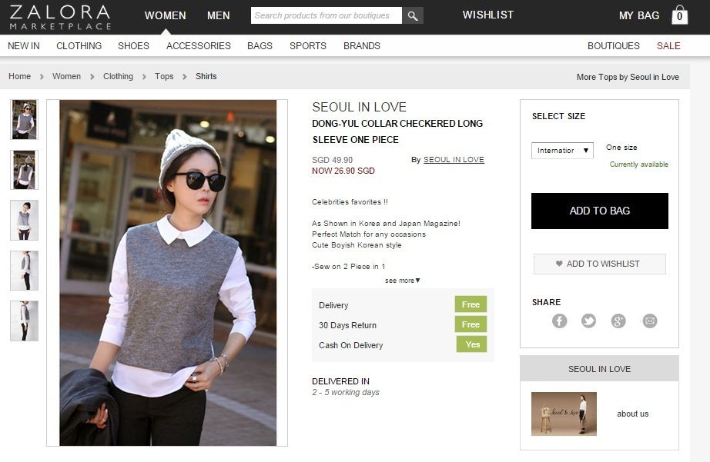Click the 'Currently available' status text
This screenshot has height=462, width=710.
point(639,165)
